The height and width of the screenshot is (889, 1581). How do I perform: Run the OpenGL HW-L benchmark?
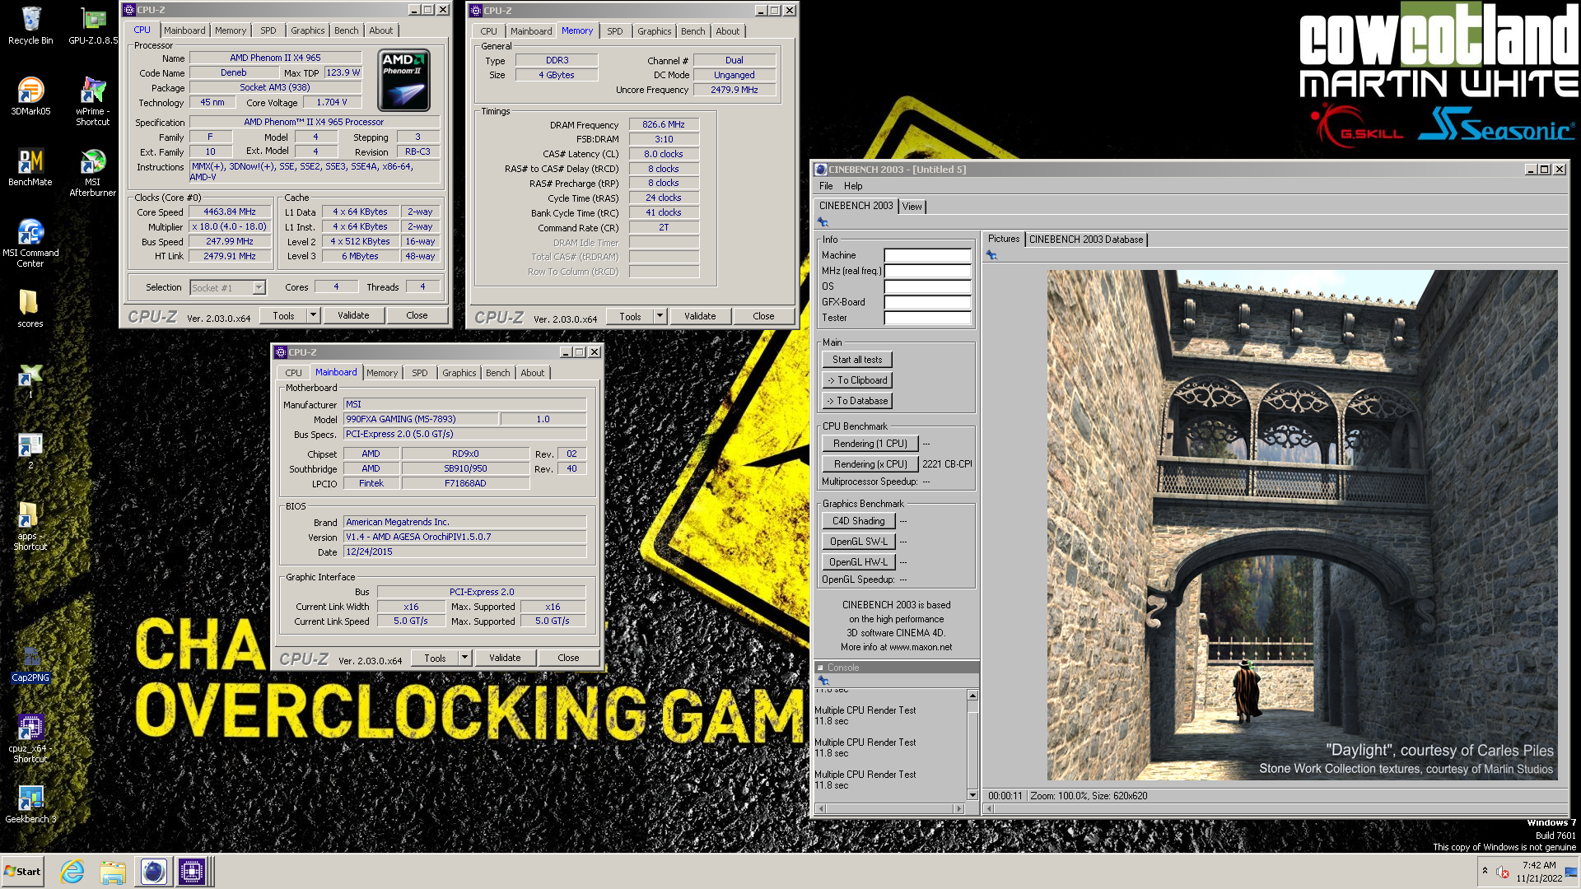coord(858,562)
